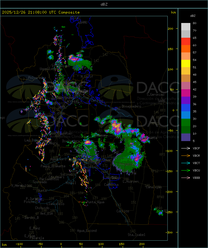Click the Agua_Toro place label
The width and height of the screenshot is (208, 248).
pyautogui.click(x=58, y=159)
